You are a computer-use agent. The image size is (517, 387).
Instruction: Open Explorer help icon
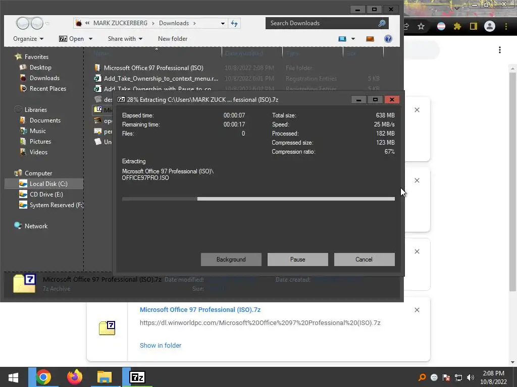click(x=388, y=39)
